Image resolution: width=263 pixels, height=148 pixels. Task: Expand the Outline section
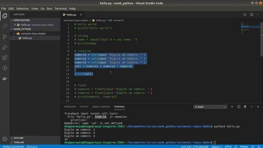(x=35, y=138)
